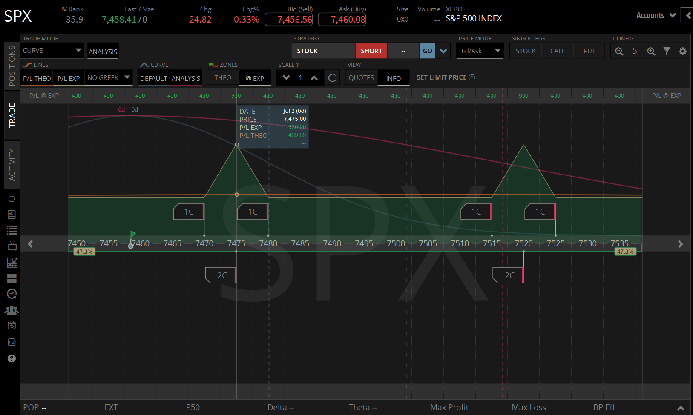Open the filter funnel in Config
The height and width of the screenshot is (415, 693).
pyautogui.click(x=667, y=51)
